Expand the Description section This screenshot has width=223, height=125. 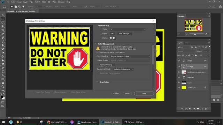coord(97,82)
